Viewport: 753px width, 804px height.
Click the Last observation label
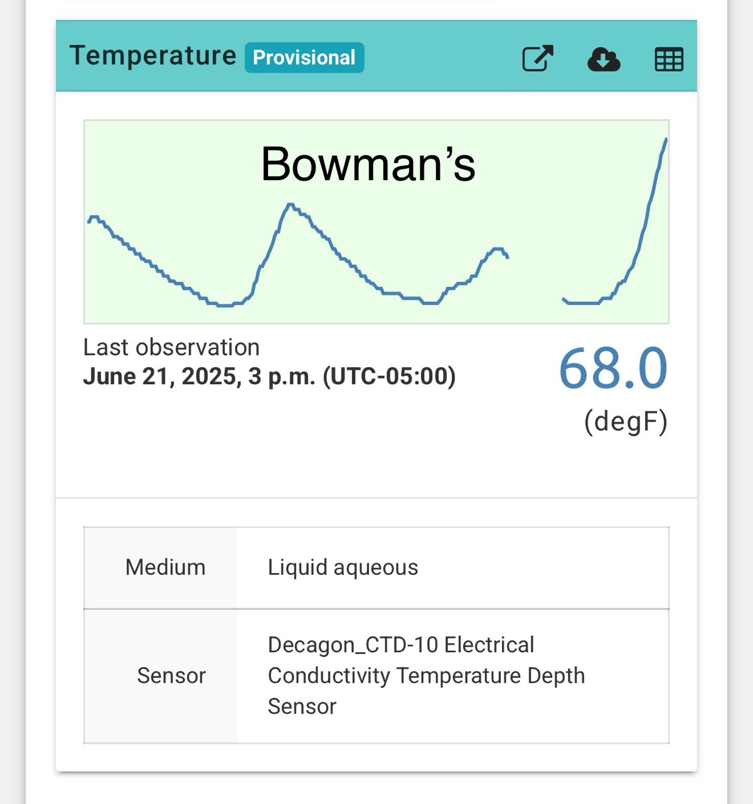[171, 347]
